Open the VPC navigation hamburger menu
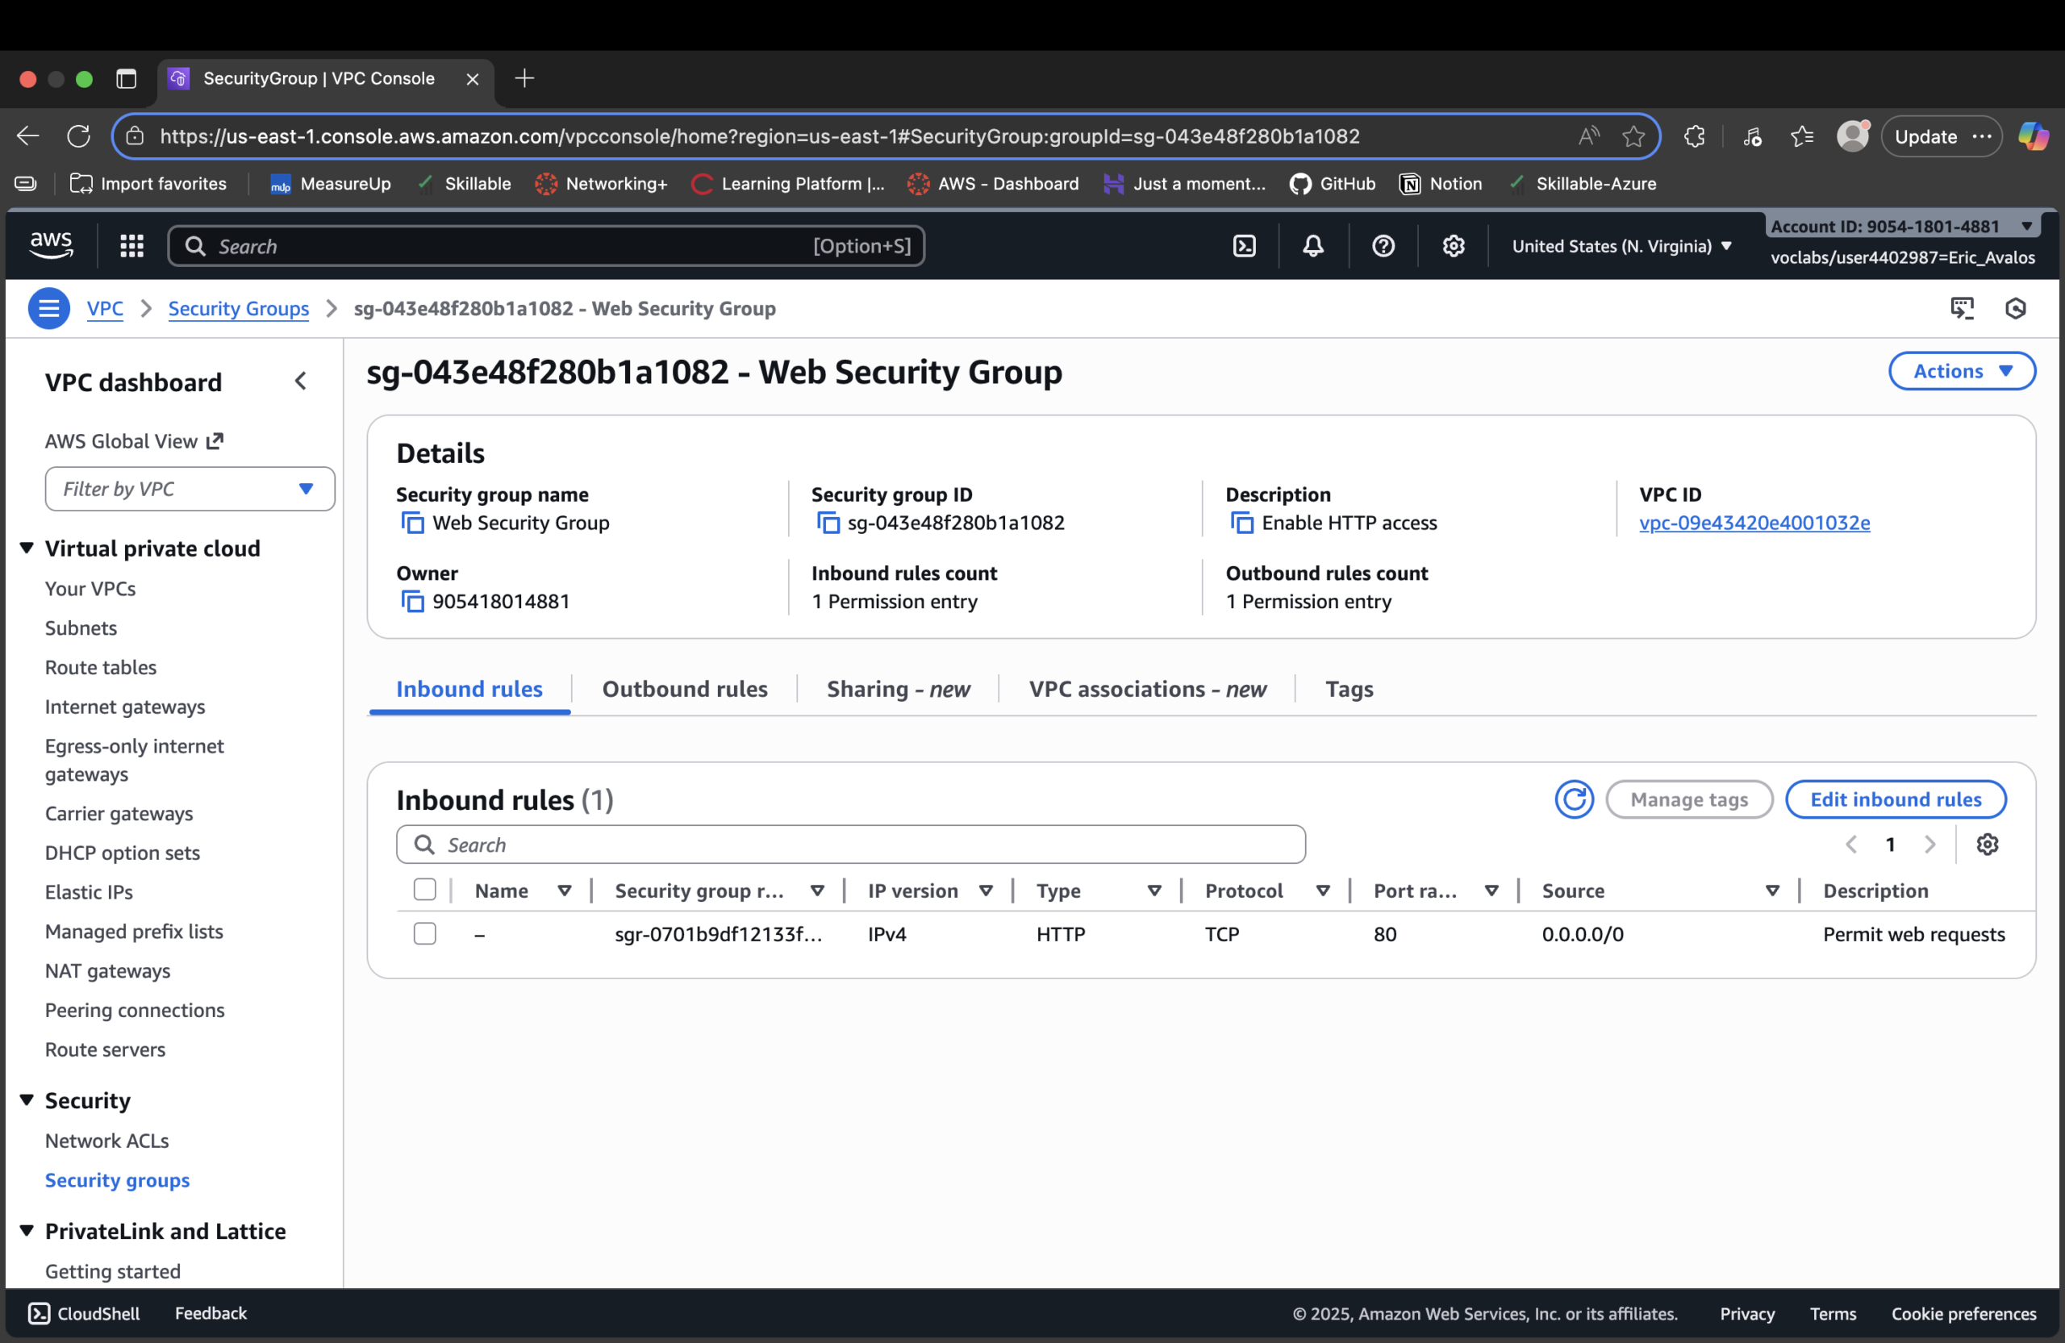The width and height of the screenshot is (2065, 1343). coord(48,308)
